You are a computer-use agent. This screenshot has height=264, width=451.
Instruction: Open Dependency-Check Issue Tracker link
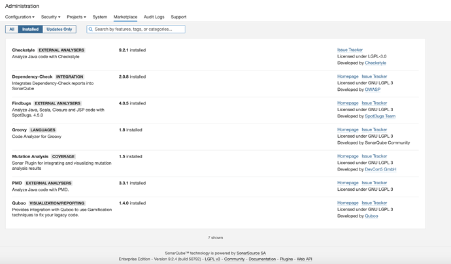pyautogui.click(x=375, y=76)
